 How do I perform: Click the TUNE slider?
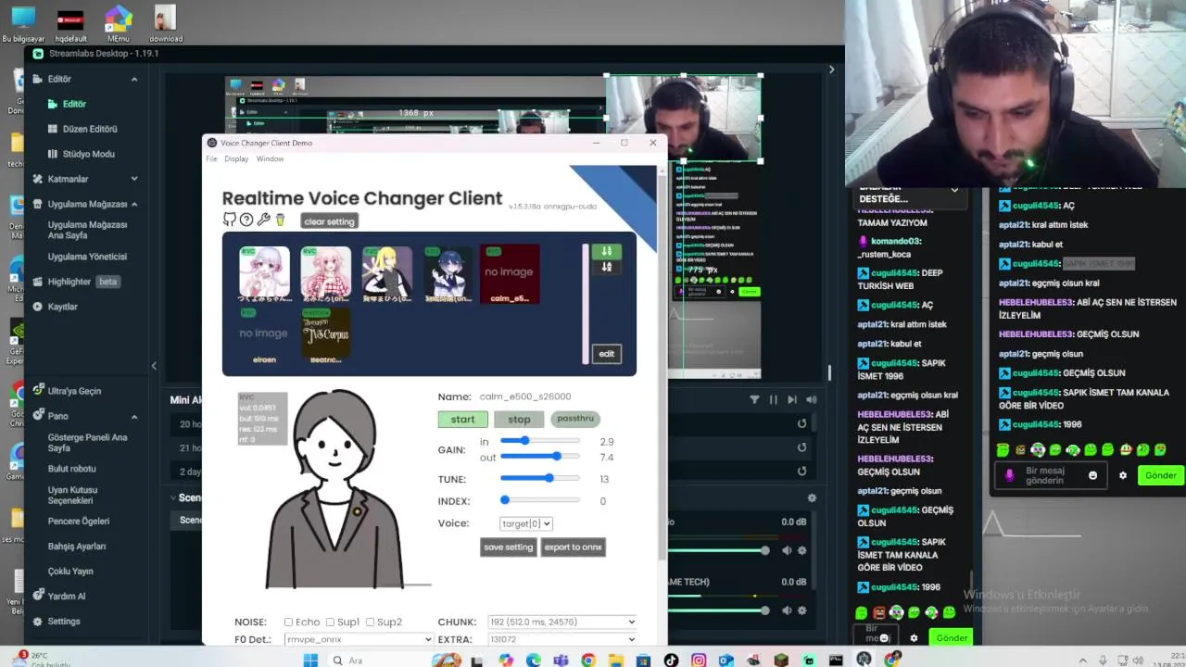point(540,479)
